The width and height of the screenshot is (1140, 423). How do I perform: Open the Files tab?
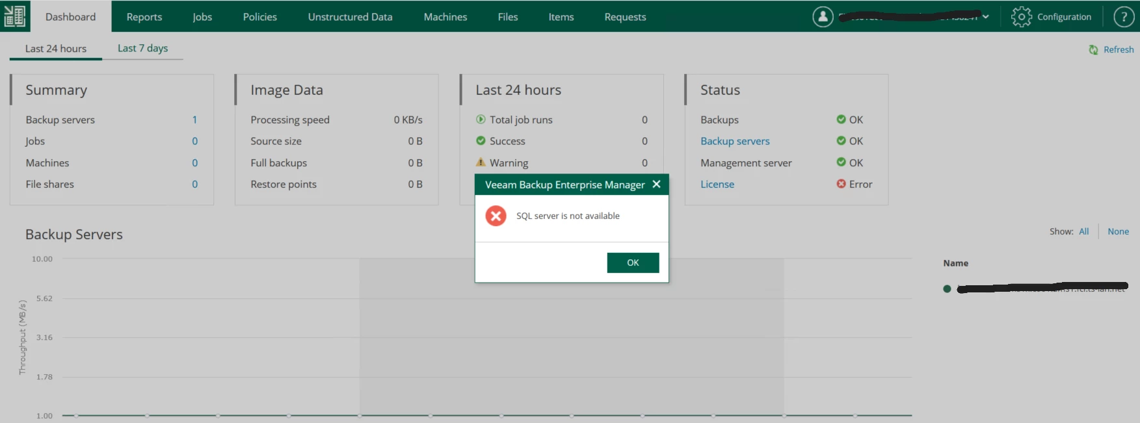pyautogui.click(x=508, y=17)
